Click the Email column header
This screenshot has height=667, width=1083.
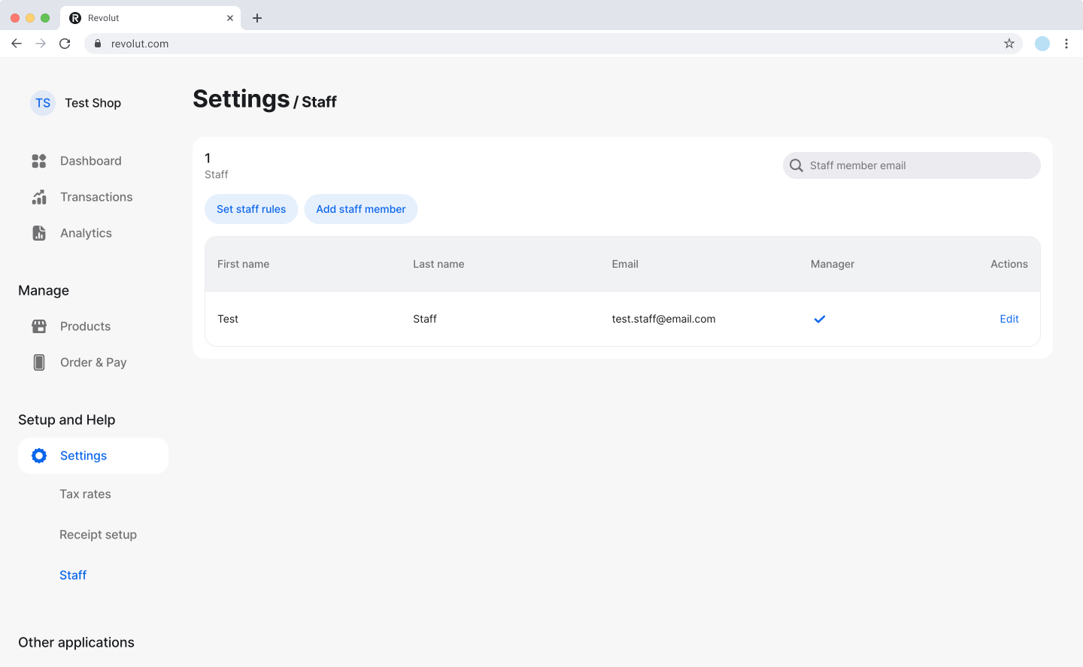[x=625, y=264]
